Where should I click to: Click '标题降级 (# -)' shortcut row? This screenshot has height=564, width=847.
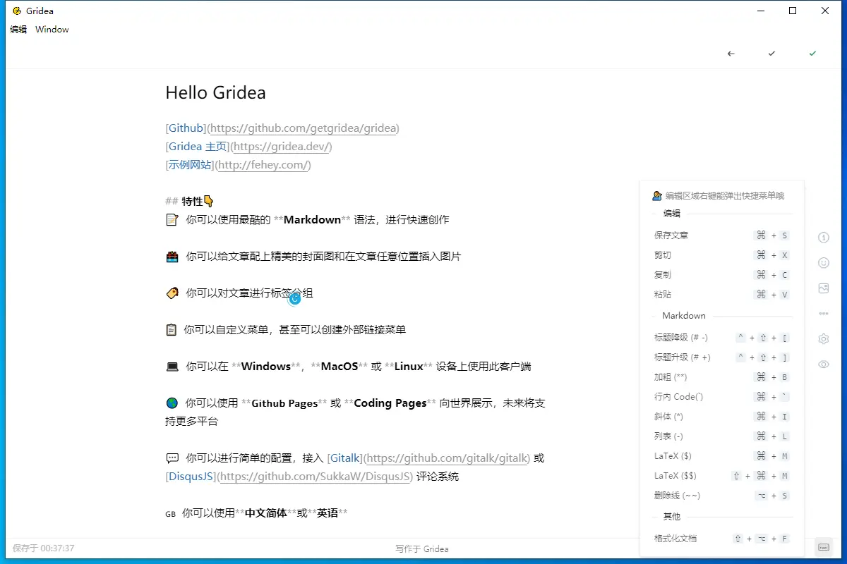pyautogui.click(x=721, y=338)
